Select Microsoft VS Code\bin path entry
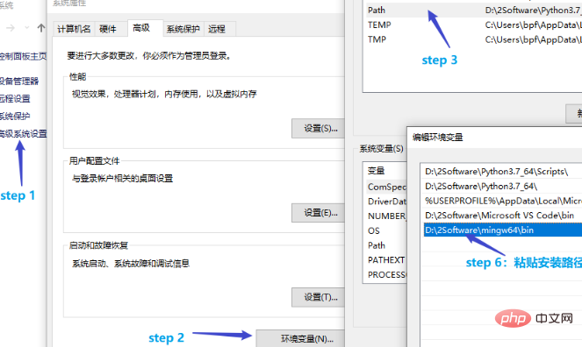The width and height of the screenshot is (582, 347). tap(503, 216)
